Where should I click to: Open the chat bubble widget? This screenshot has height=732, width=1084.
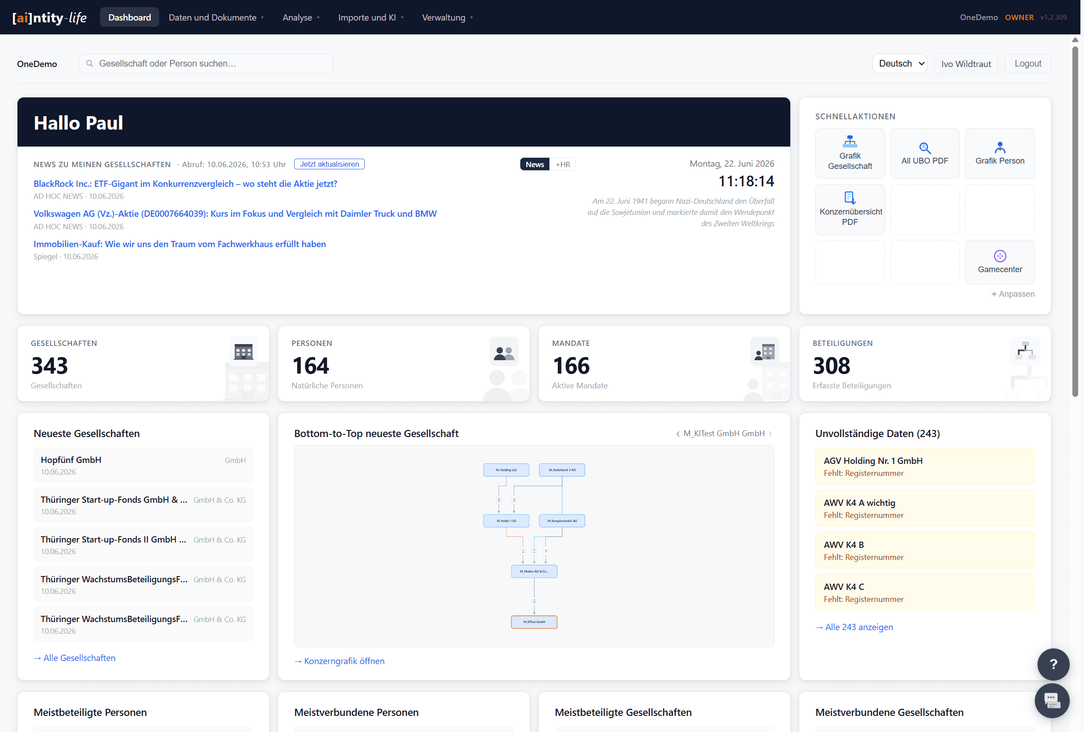click(x=1052, y=700)
